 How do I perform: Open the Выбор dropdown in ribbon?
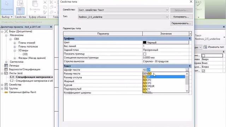click(7, 17)
